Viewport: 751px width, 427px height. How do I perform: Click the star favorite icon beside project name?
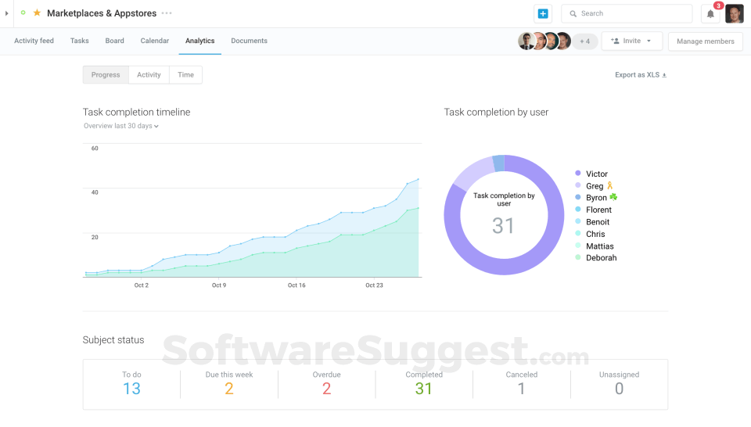(x=37, y=13)
